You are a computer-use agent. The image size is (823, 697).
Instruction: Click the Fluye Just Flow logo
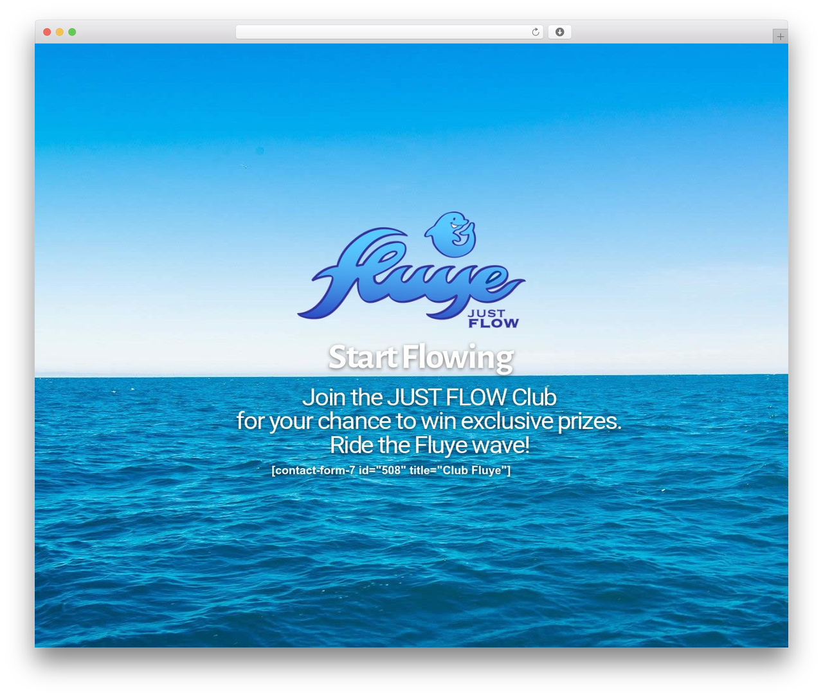pos(411,271)
